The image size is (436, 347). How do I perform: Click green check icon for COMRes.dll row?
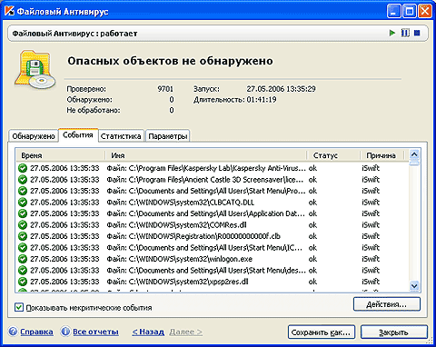click(23, 225)
